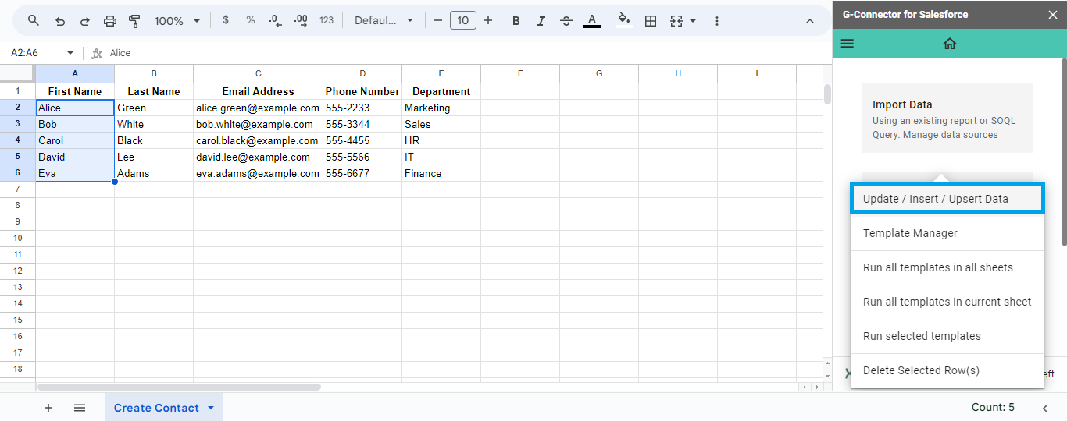Open the G-Connector hamburger menu

(x=848, y=44)
